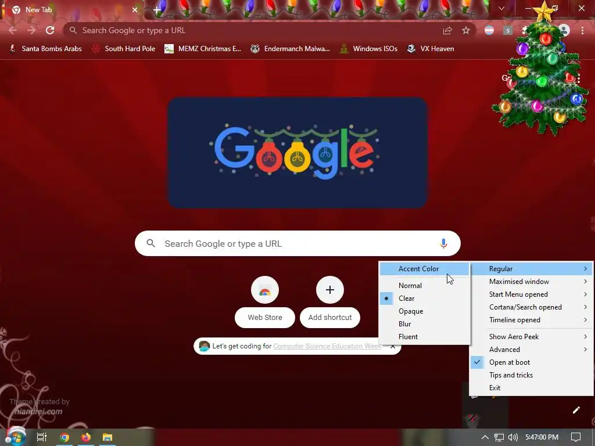Open the Endermanch Malwa... bookmark
This screenshot has width=595, height=446.
click(x=291, y=49)
